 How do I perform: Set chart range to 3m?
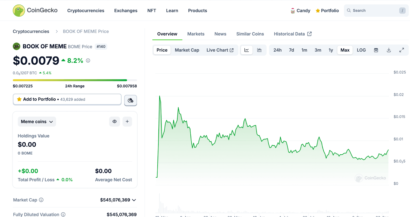[318, 50]
